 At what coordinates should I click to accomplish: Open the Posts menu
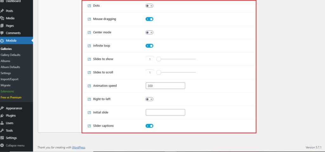(17, 11)
